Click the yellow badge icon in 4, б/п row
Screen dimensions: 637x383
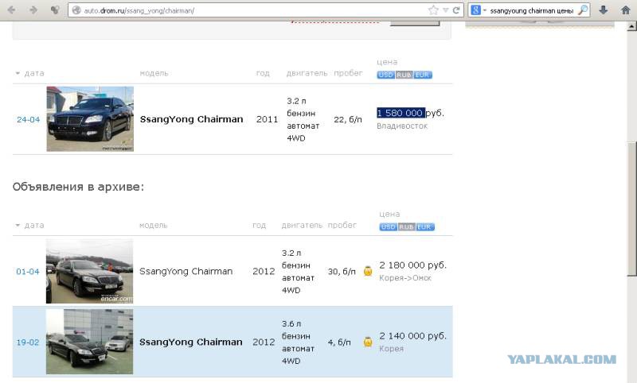click(x=368, y=342)
